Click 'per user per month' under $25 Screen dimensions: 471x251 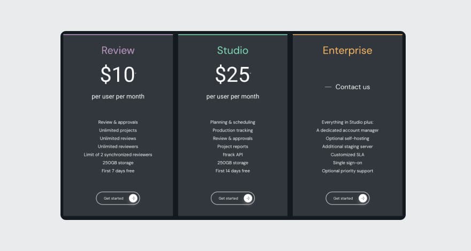(233, 96)
